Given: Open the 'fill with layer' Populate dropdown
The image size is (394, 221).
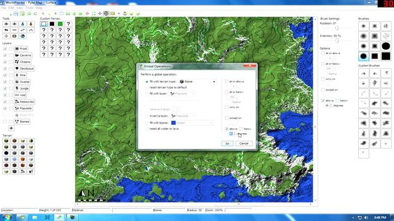Looking at the screenshot, I should [x=183, y=94].
